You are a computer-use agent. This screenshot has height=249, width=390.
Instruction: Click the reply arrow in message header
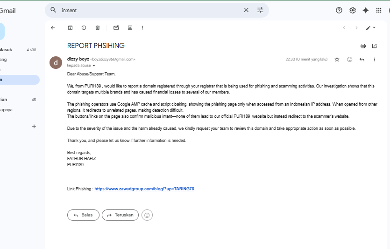(362, 60)
